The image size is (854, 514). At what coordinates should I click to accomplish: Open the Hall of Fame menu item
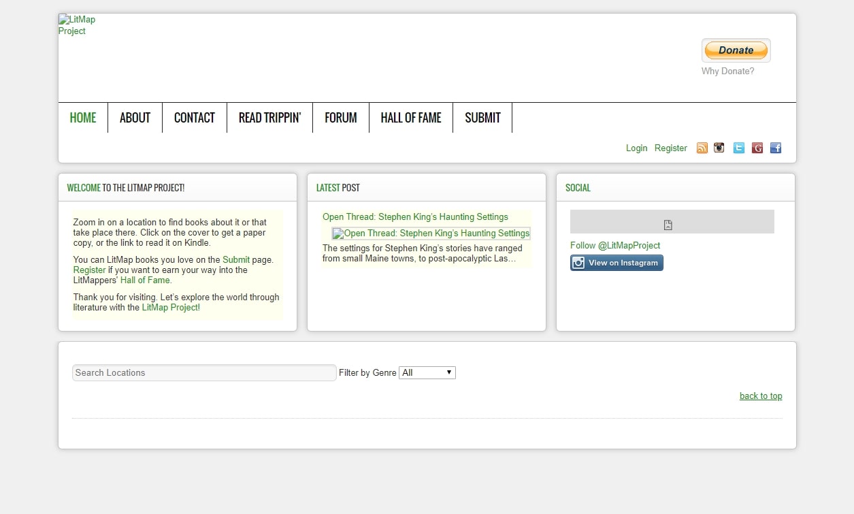411,118
